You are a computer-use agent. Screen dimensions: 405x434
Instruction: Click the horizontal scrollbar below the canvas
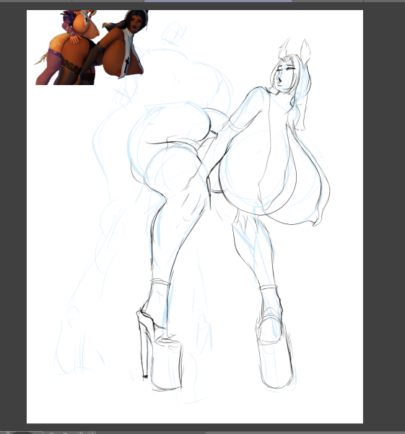304,433
